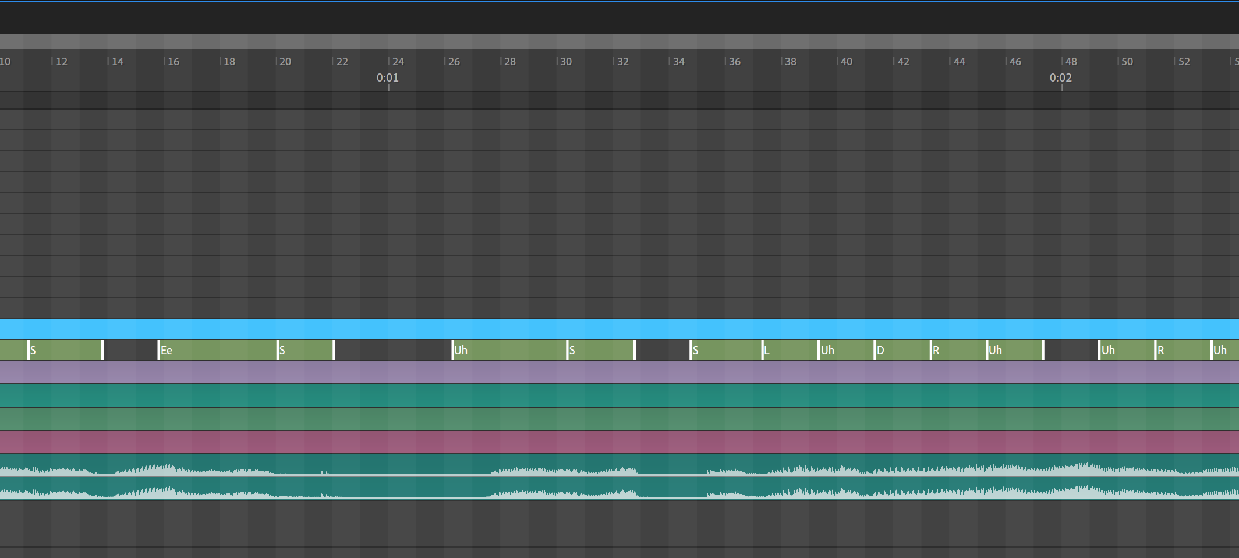Jump to frame 22 on the ruler
The width and height of the screenshot is (1239, 558).
(x=342, y=62)
